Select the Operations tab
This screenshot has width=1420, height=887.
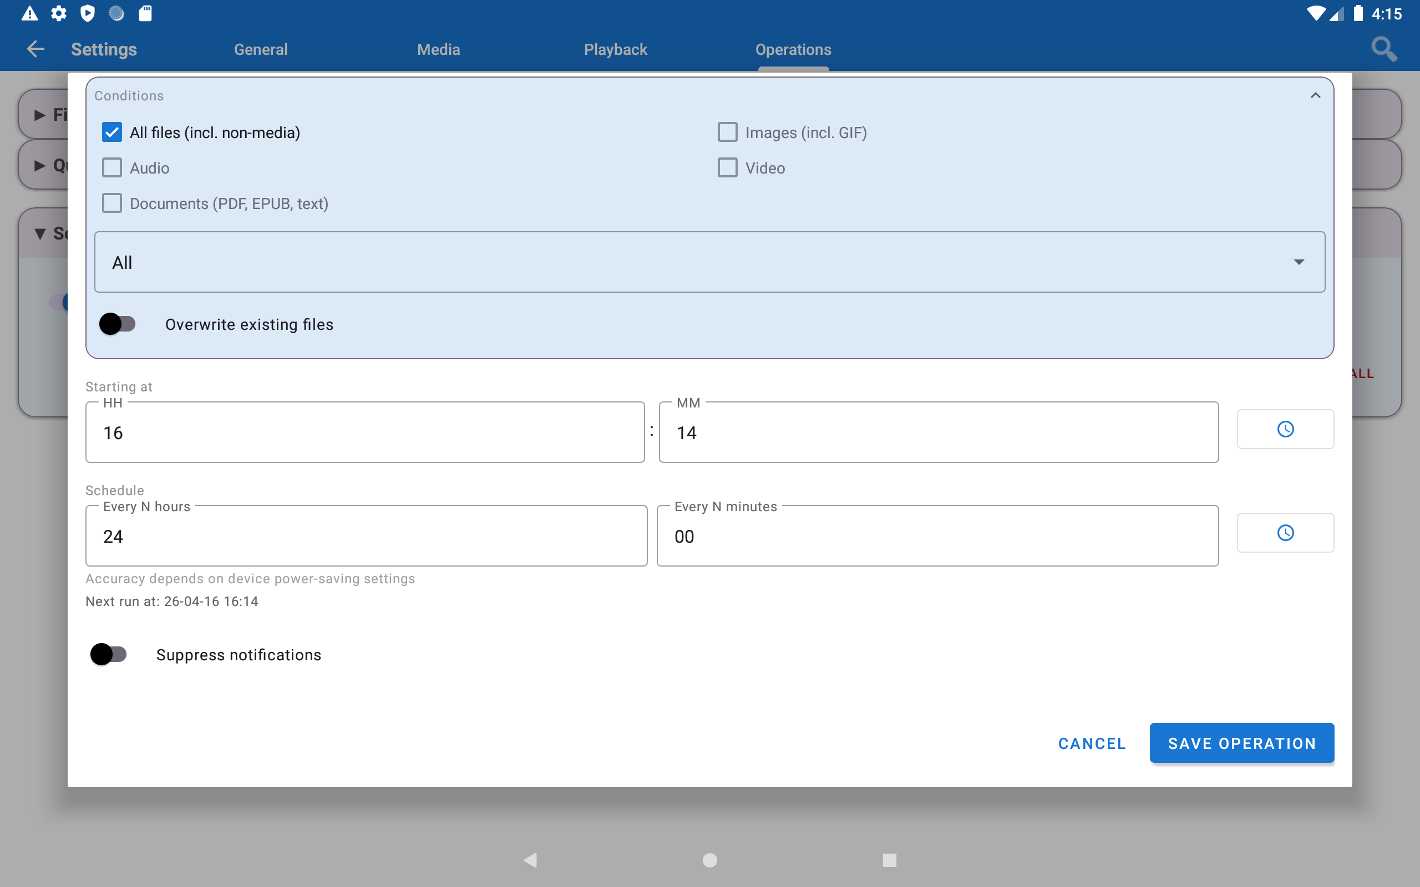tap(793, 49)
